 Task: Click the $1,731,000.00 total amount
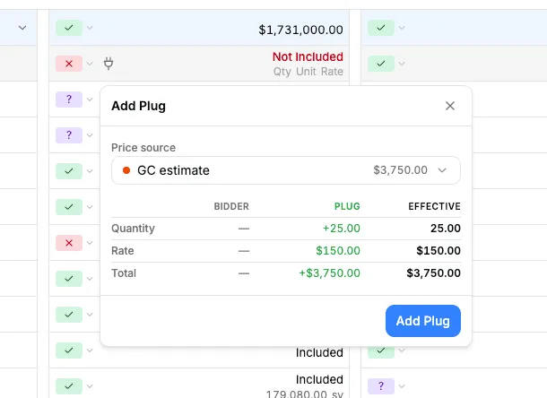point(300,30)
